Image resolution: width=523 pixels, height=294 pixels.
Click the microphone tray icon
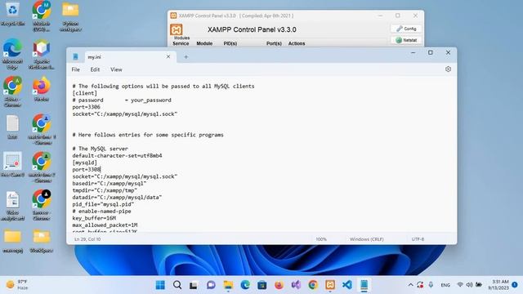(431, 285)
